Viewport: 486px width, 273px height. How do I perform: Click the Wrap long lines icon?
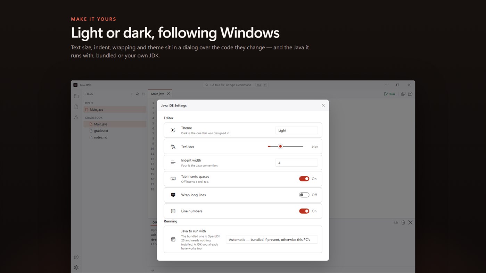tap(173, 195)
